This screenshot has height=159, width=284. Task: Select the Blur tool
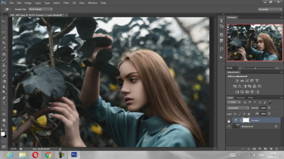[x=4, y=87]
